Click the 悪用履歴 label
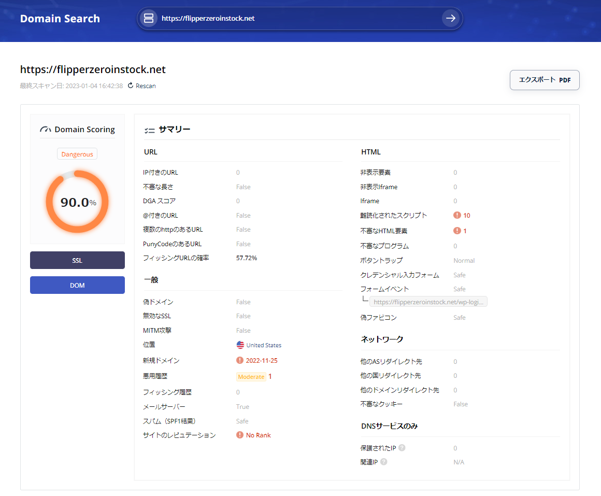 pos(155,376)
